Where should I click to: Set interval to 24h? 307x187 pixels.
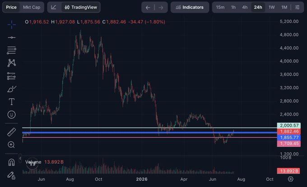(x=258, y=7)
